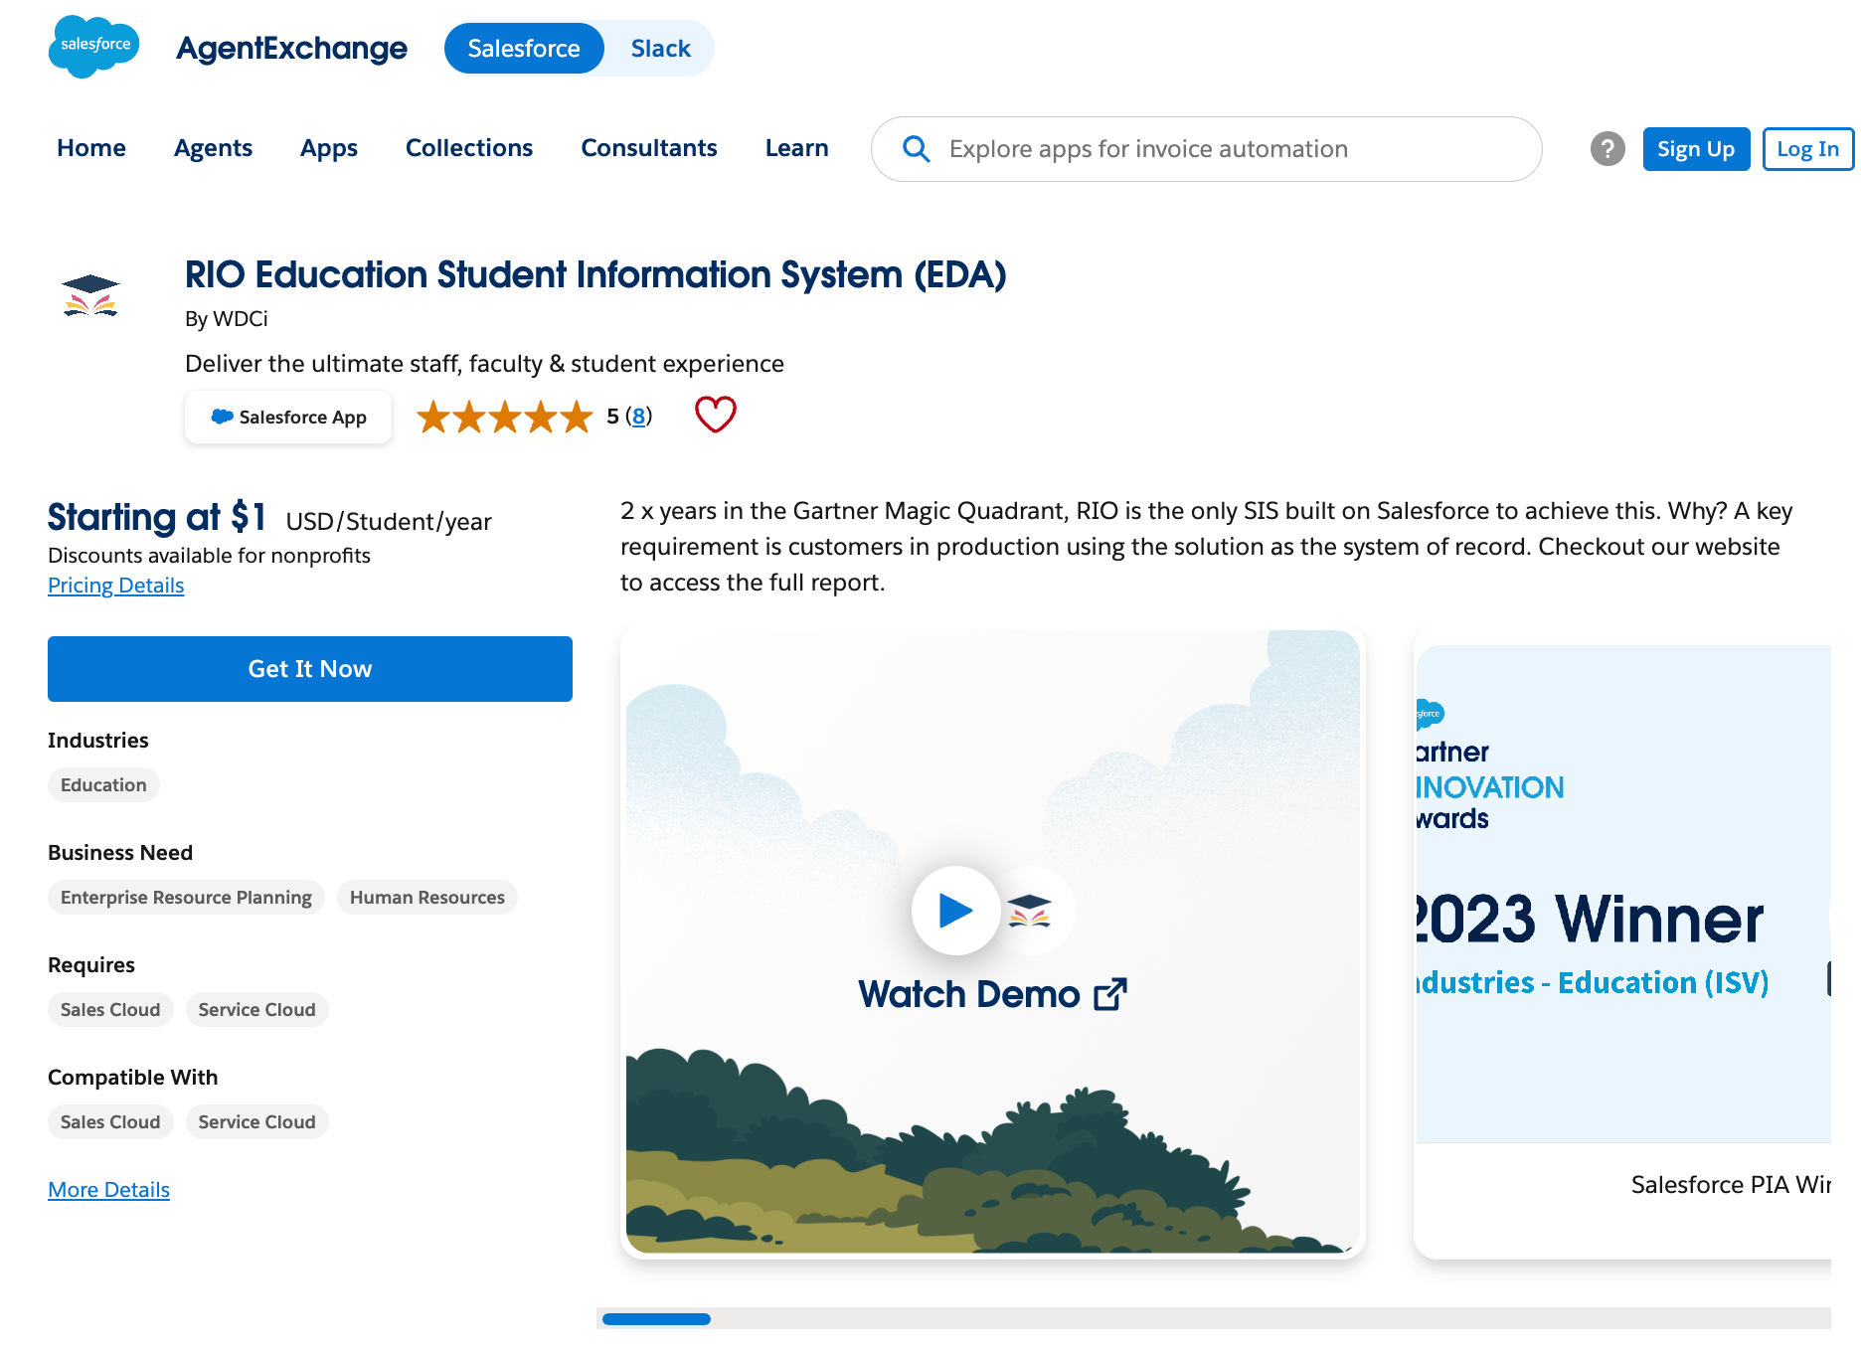Open the Collections nav item

(x=469, y=148)
